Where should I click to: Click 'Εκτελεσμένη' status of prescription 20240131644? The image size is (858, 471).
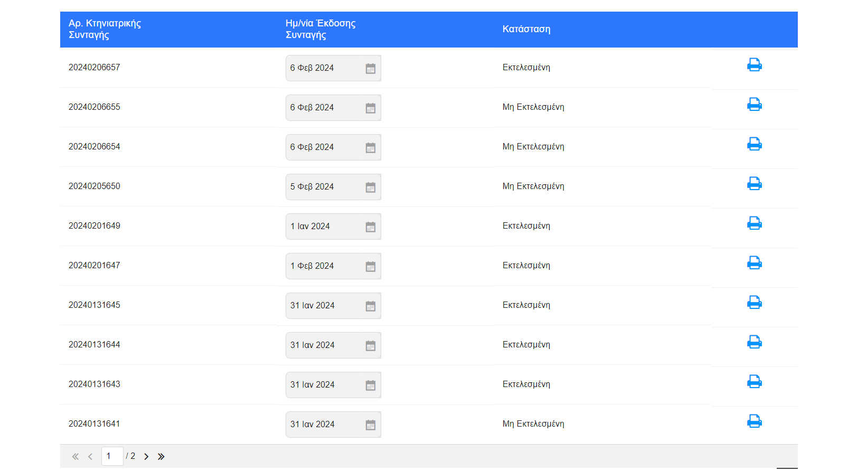pos(526,344)
